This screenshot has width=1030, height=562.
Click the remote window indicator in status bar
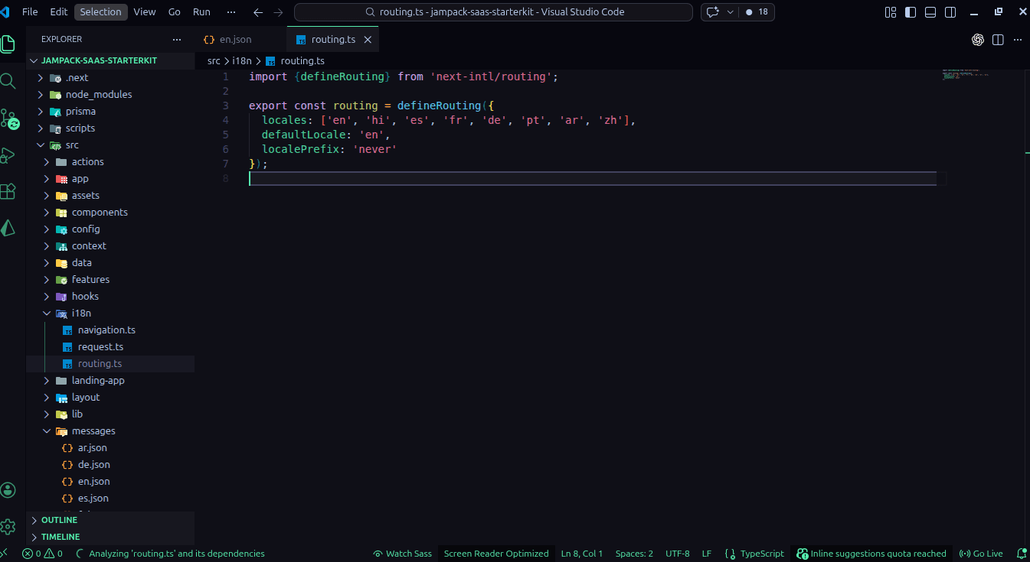(x=5, y=554)
